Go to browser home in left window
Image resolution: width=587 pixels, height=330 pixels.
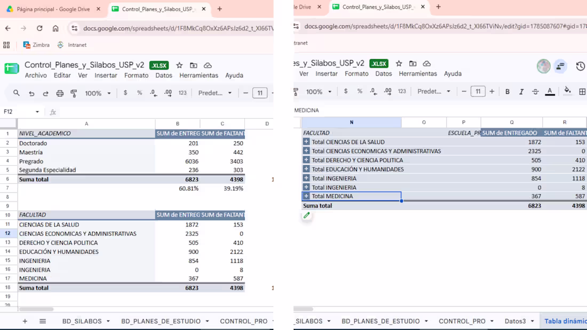(55, 28)
